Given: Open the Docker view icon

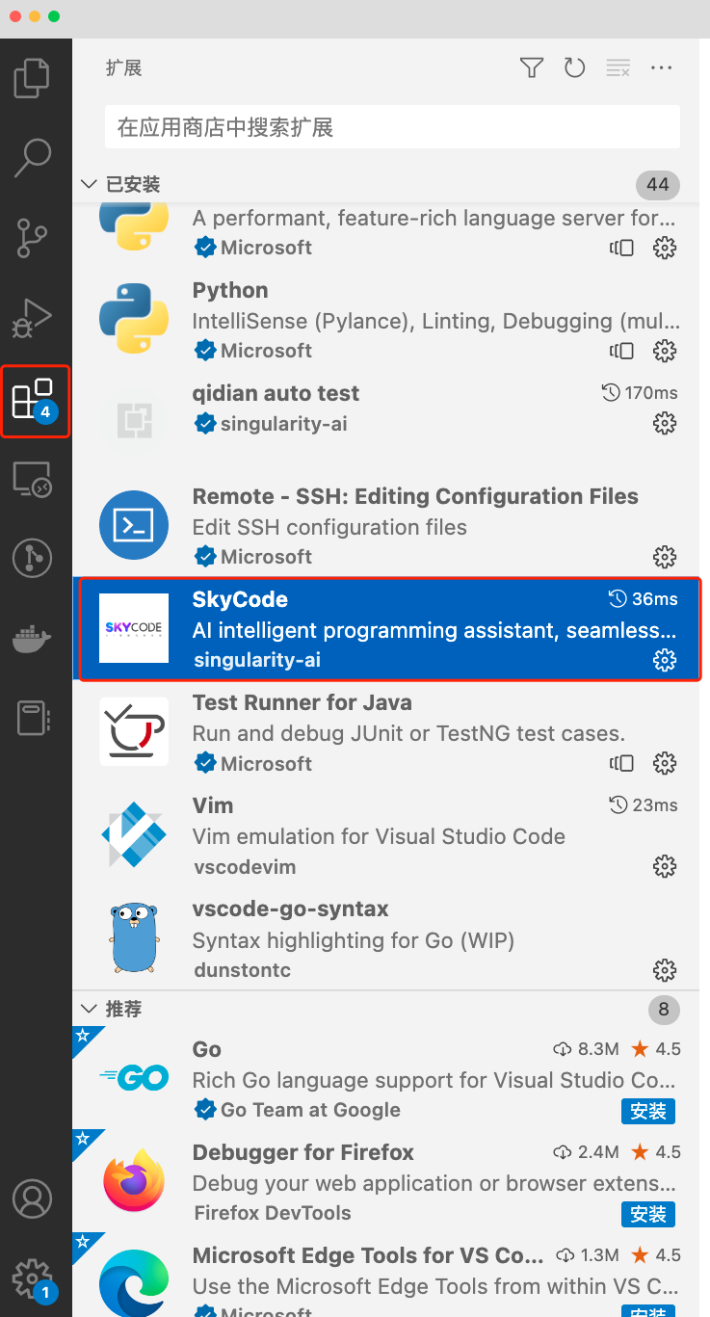Looking at the screenshot, I should click(33, 638).
